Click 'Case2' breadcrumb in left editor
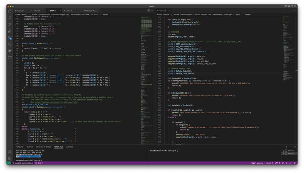Screen dimensions: 304x173 point(95,14)
